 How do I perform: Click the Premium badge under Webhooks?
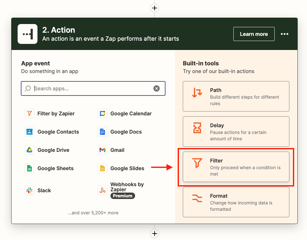tap(123, 196)
